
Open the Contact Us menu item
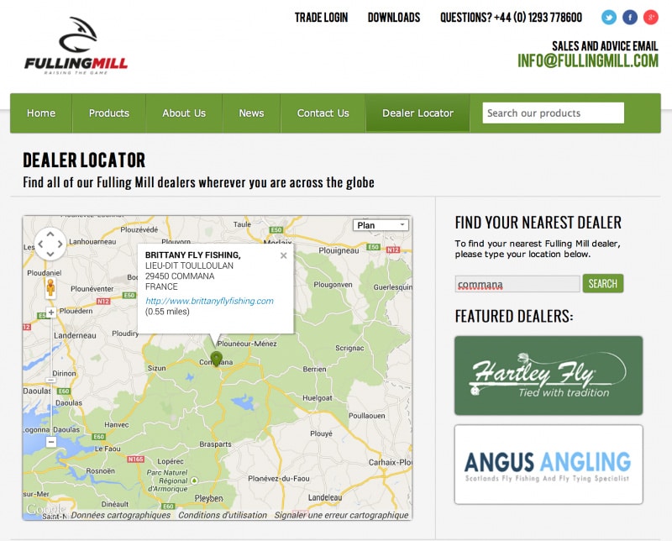click(323, 113)
